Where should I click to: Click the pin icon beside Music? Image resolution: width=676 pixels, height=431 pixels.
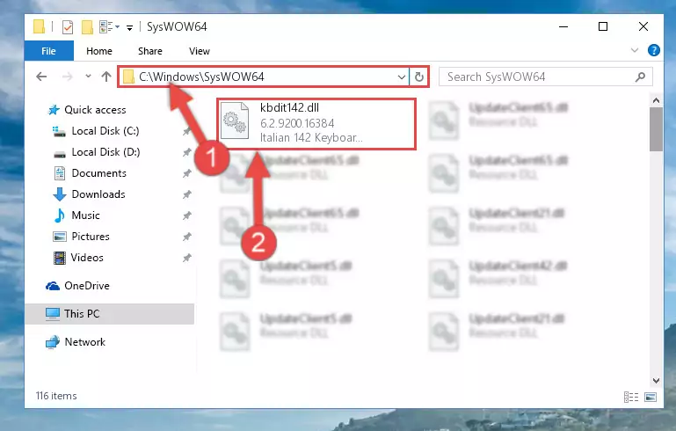[186, 215]
